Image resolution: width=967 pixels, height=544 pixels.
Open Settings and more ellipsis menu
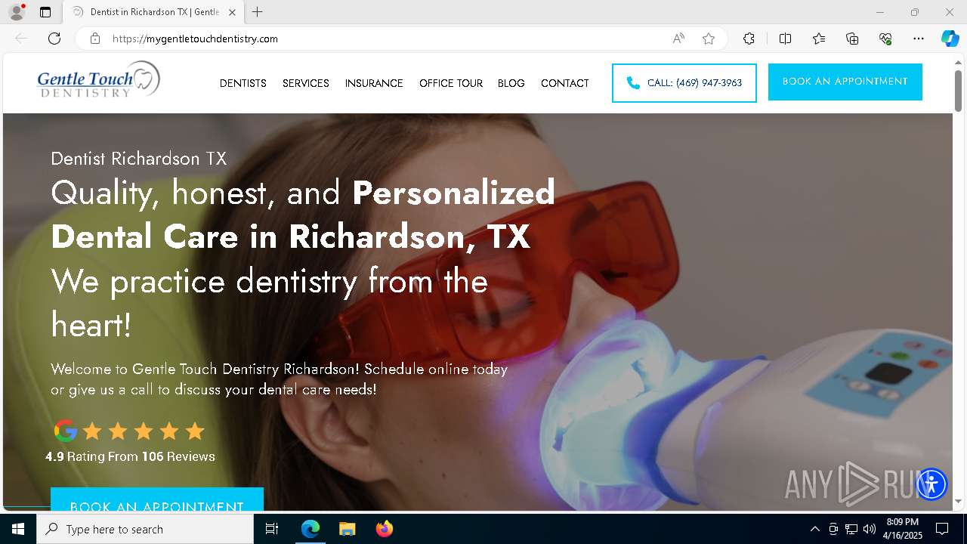point(919,39)
